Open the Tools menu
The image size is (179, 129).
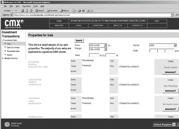click(x=35, y=6)
